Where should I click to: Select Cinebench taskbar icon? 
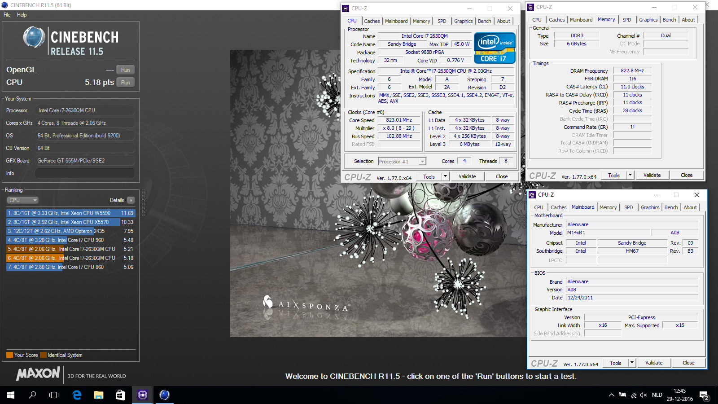pos(165,395)
